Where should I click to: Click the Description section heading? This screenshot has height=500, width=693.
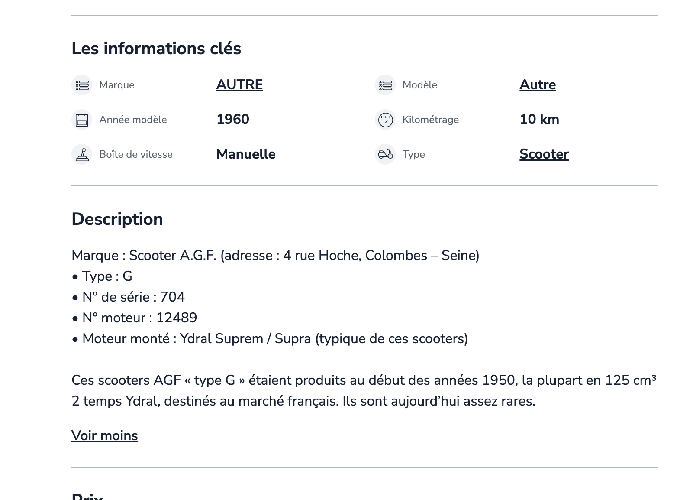(x=117, y=219)
